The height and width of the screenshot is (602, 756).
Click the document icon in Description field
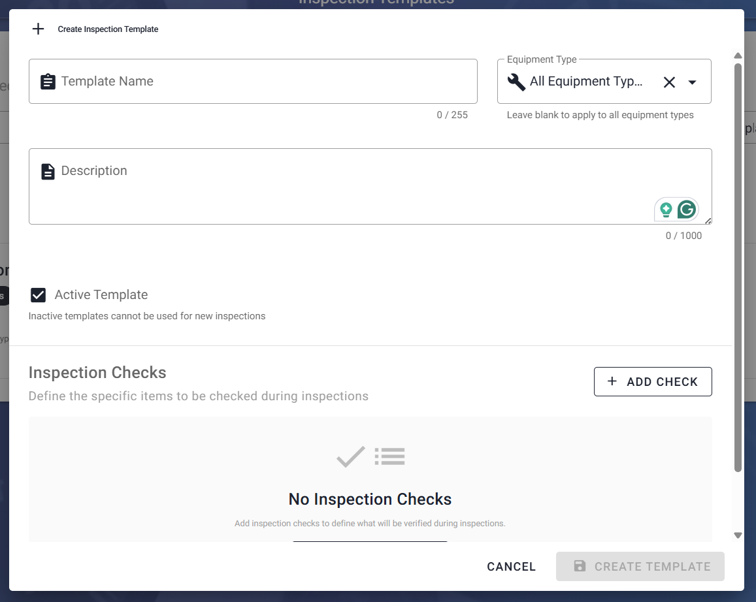[x=48, y=171]
